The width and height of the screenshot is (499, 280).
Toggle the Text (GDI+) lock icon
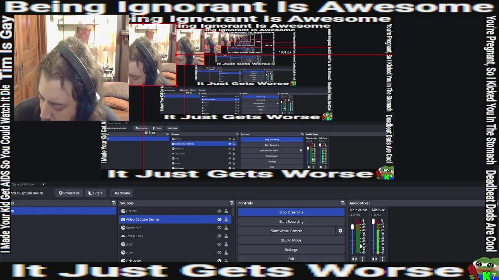click(226, 236)
